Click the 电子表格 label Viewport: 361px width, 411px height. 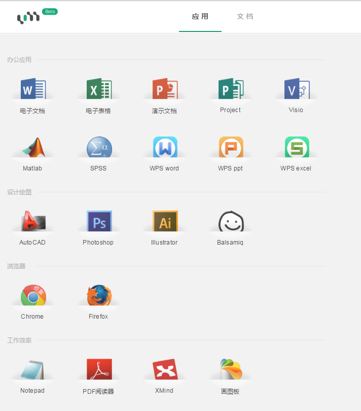[x=98, y=111]
